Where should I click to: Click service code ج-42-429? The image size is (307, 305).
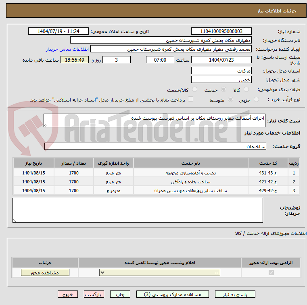point(268,191)
